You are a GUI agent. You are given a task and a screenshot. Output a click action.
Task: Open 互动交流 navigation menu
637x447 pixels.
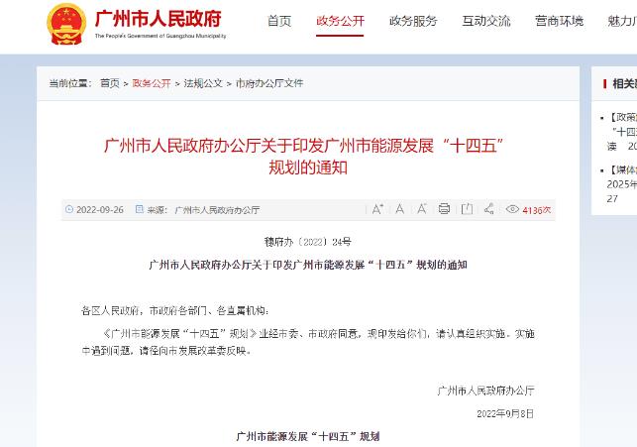point(486,21)
